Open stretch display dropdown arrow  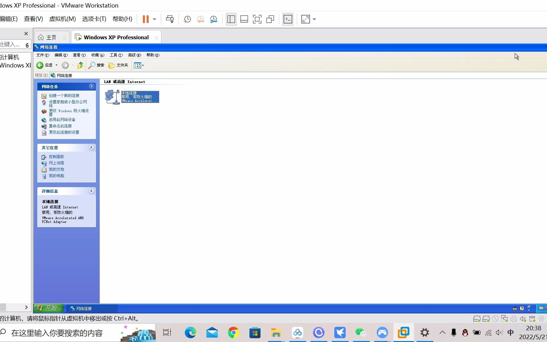(x=314, y=19)
